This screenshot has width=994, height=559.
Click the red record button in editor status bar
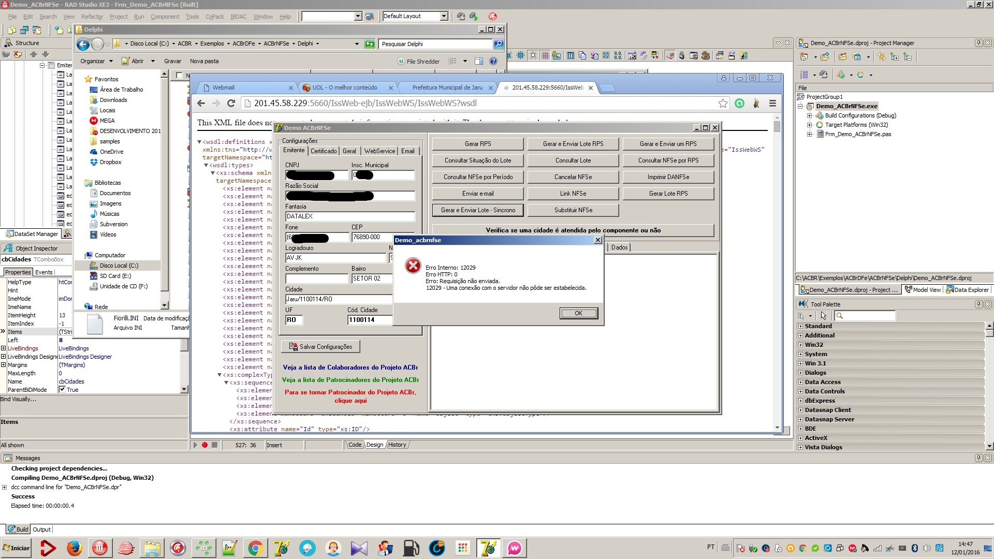(x=204, y=445)
